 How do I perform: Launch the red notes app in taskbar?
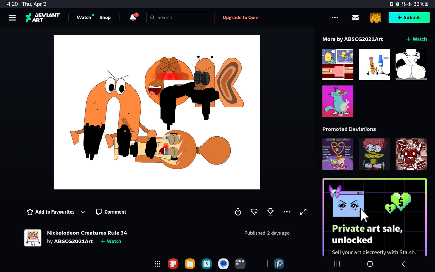coord(173,264)
